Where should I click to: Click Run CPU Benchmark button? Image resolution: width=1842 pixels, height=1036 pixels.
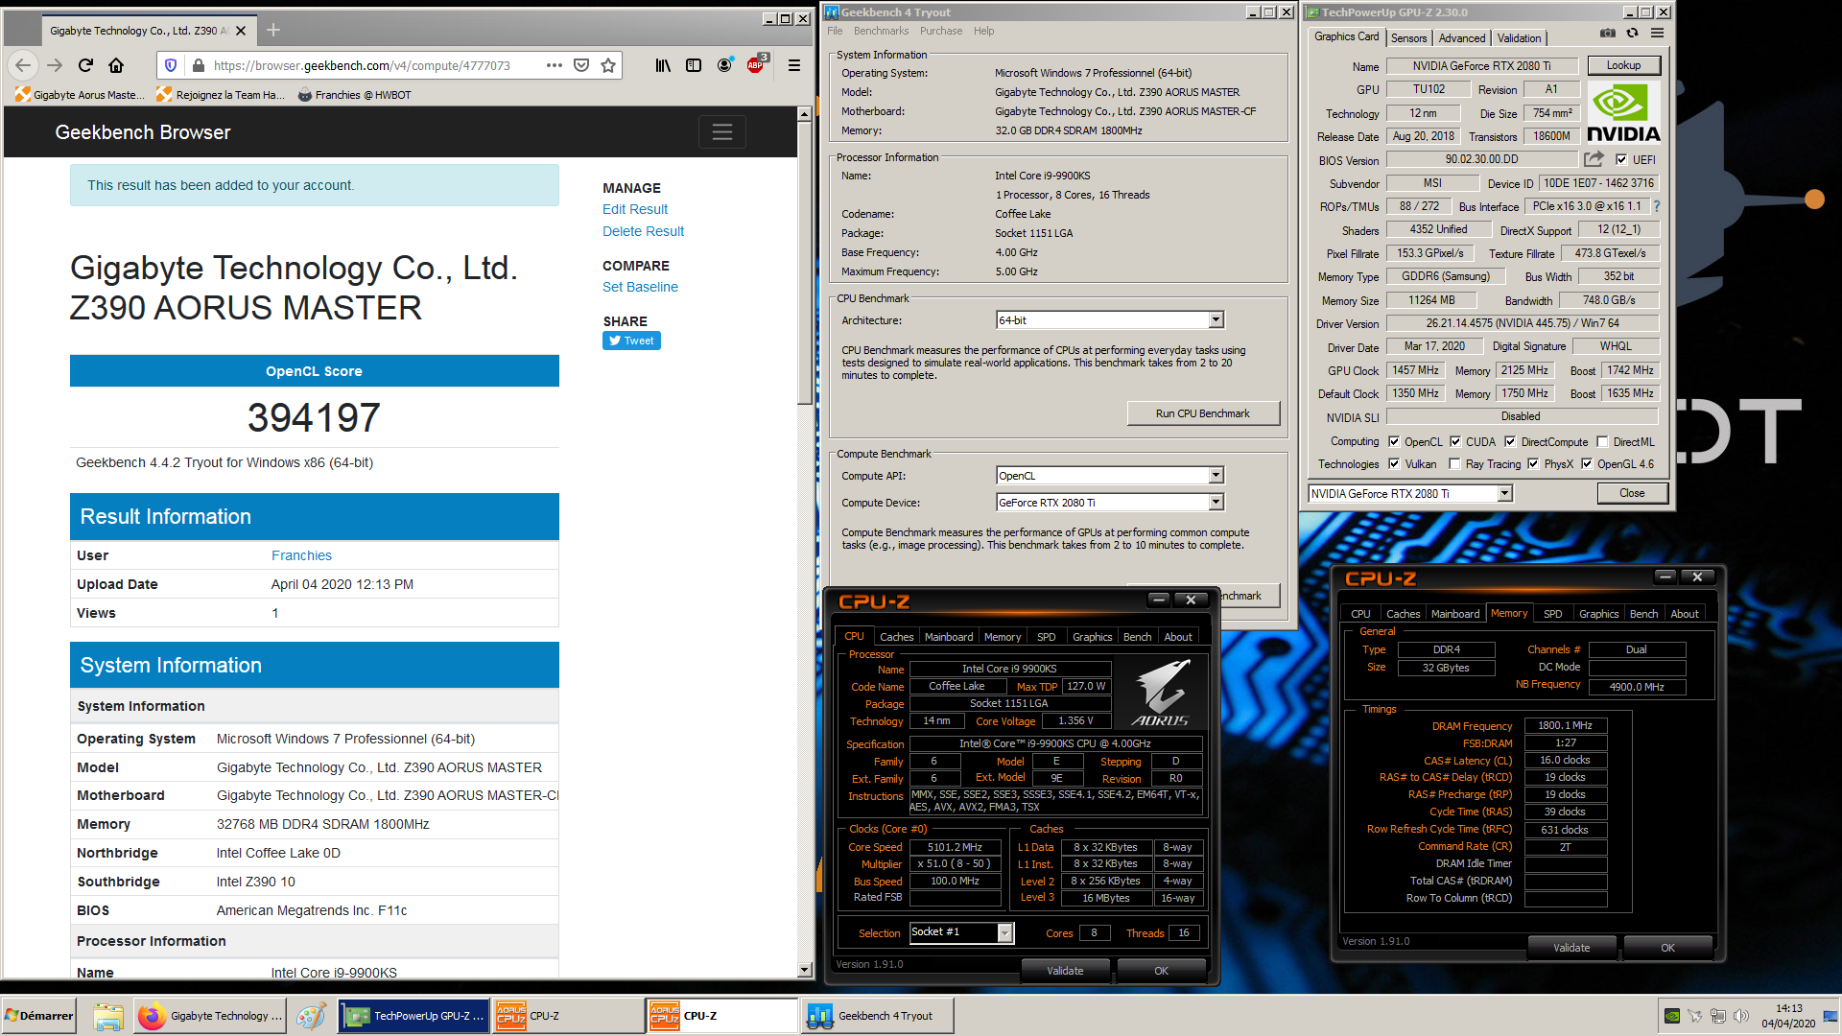1202,413
